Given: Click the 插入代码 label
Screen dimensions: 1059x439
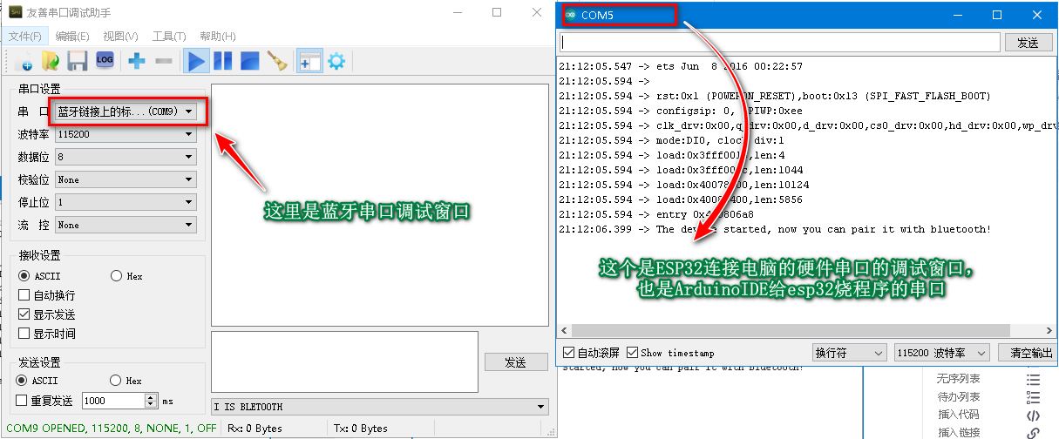Looking at the screenshot, I should 958,415.
